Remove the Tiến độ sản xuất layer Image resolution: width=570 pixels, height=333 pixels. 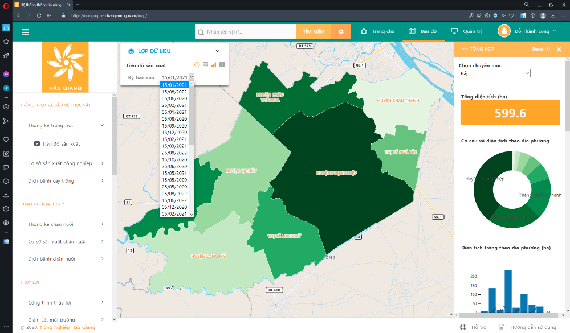pos(222,65)
